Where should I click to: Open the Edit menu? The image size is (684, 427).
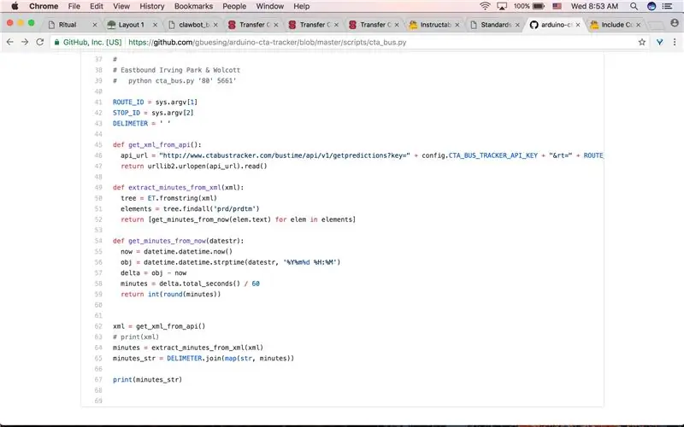97,6
